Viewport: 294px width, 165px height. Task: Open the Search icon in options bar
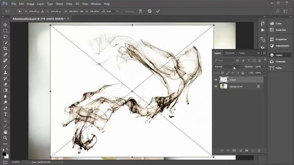[x=277, y=11]
